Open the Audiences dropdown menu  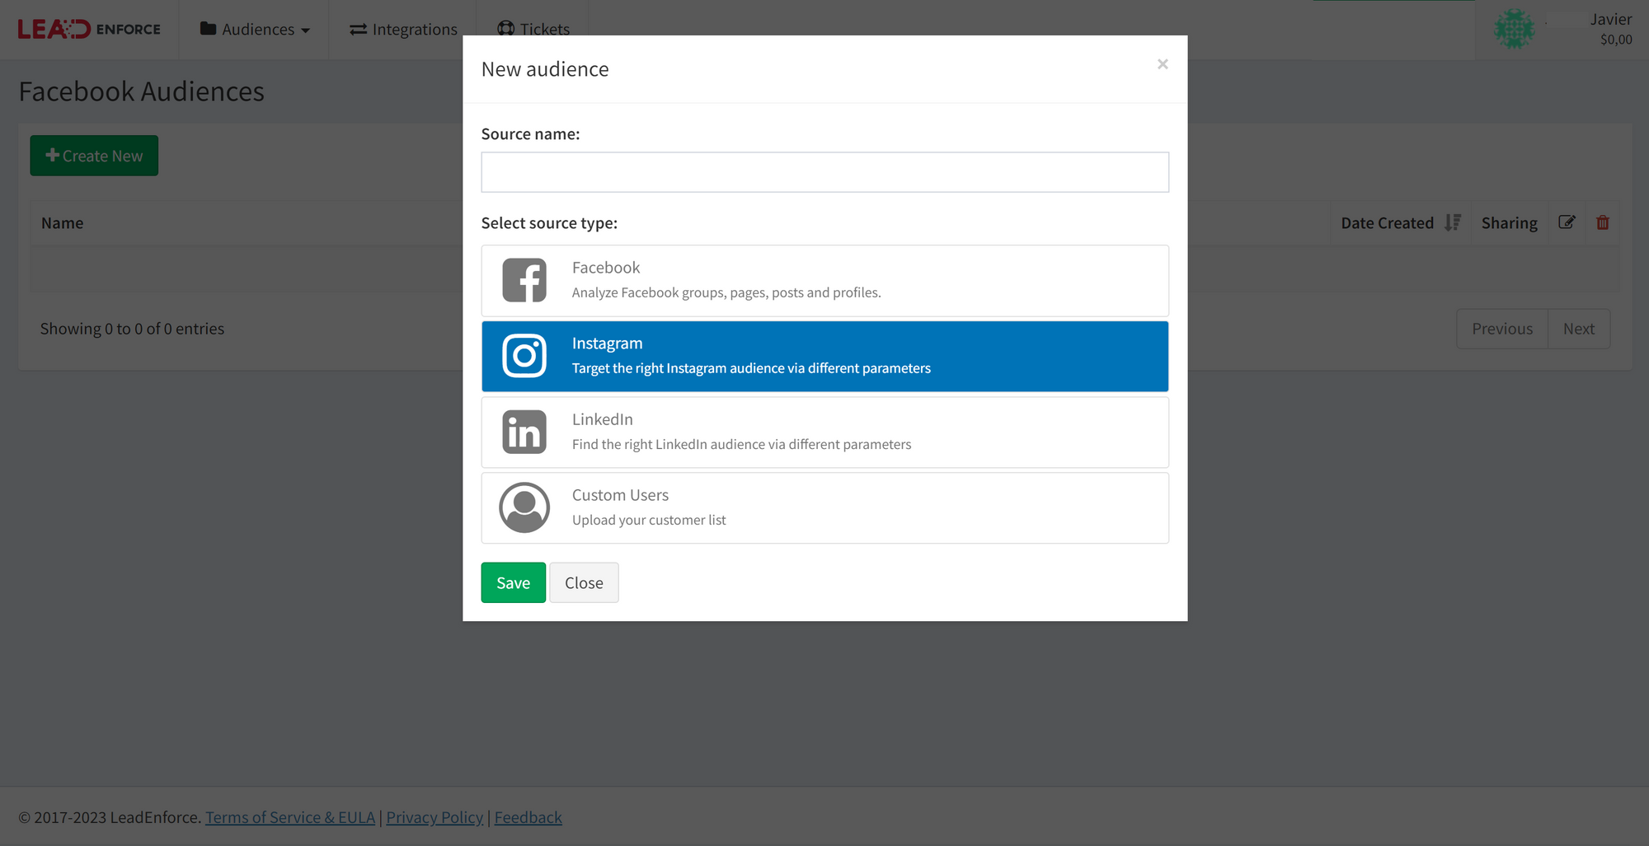(254, 30)
